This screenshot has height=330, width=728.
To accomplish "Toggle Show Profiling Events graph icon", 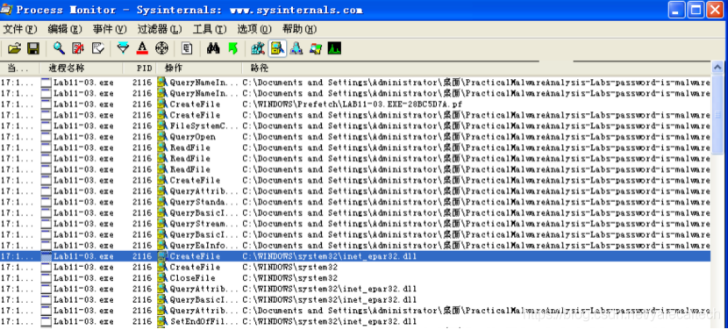I will point(334,48).
